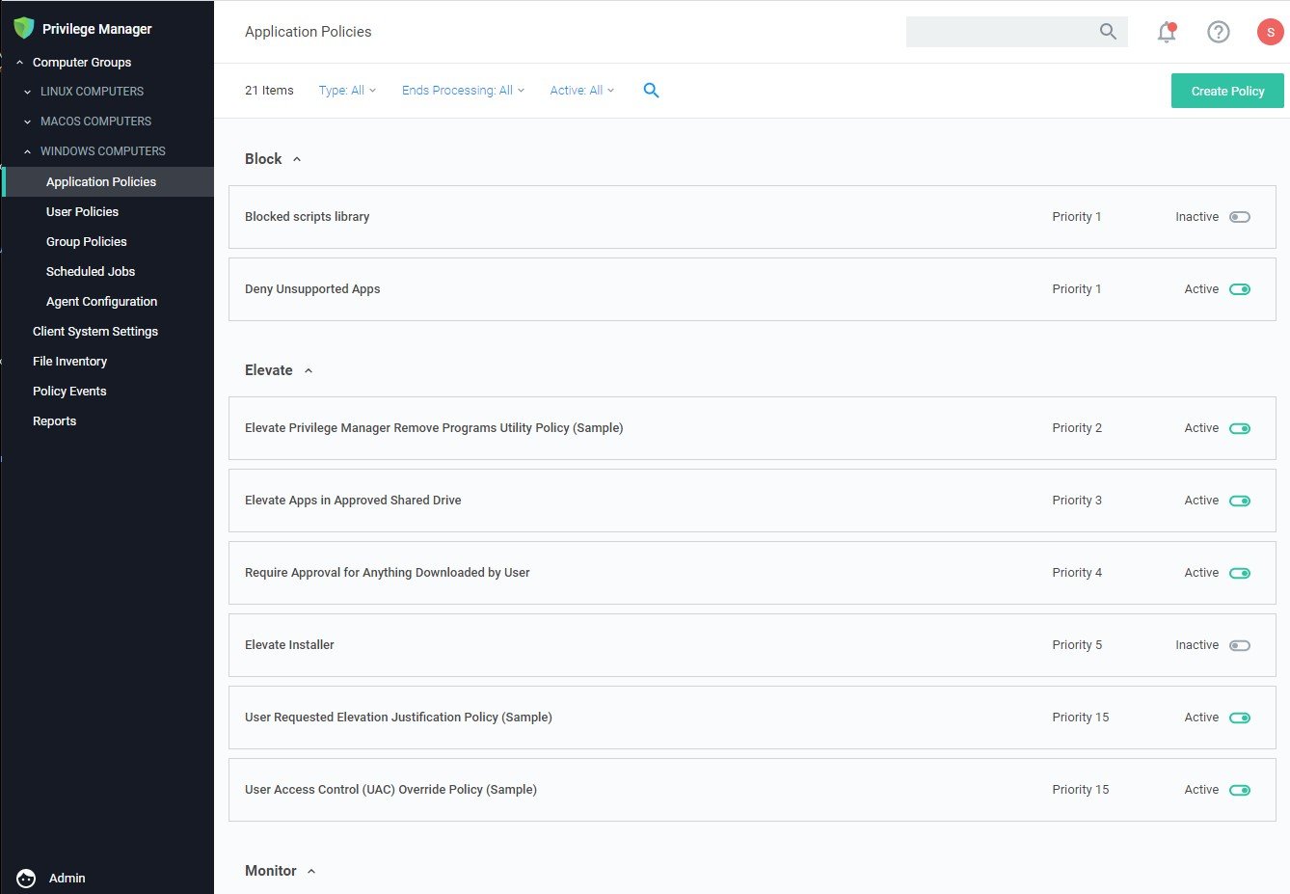Toggle User Requested Elevation Justification Policy

coord(1240,718)
